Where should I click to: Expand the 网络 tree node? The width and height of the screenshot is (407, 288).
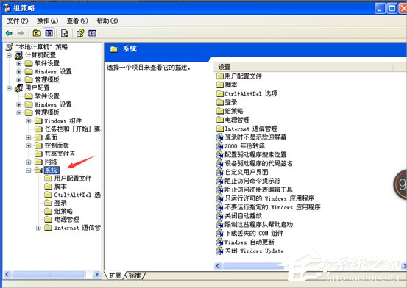click(29, 162)
